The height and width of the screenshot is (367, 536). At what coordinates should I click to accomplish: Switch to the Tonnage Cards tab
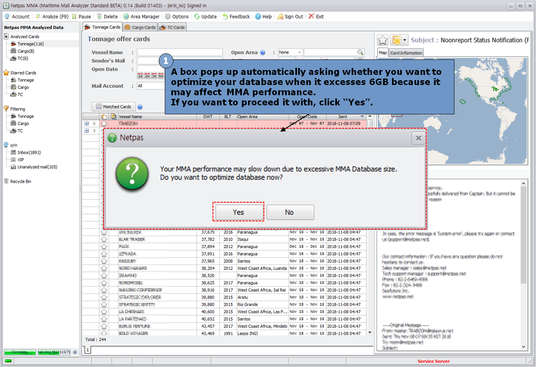[x=102, y=27]
